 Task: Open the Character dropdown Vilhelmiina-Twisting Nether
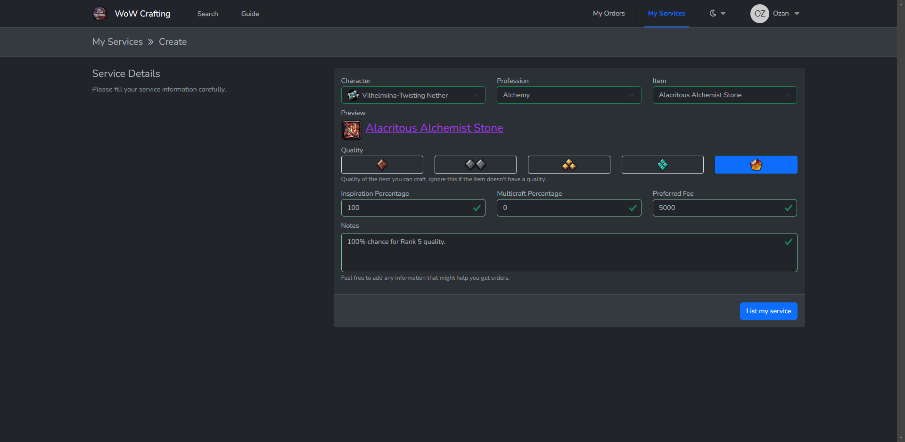tap(413, 95)
